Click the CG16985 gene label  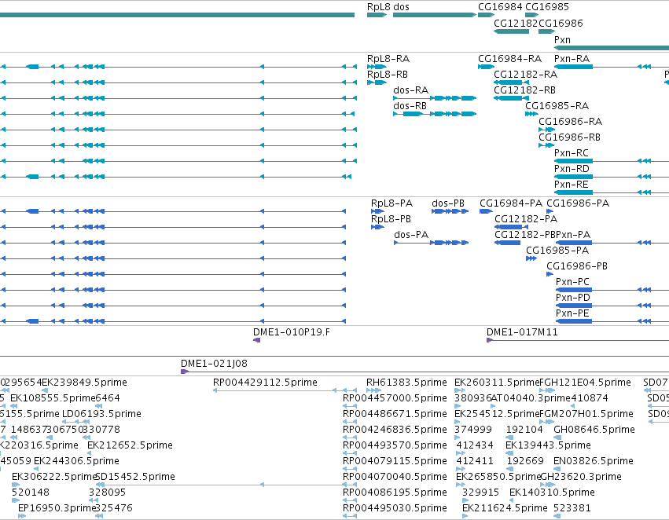(547, 7)
